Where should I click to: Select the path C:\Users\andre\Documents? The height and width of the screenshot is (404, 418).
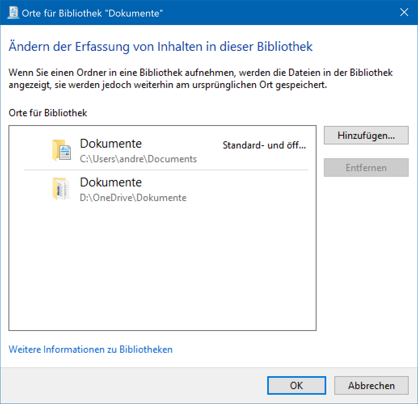click(138, 159)
